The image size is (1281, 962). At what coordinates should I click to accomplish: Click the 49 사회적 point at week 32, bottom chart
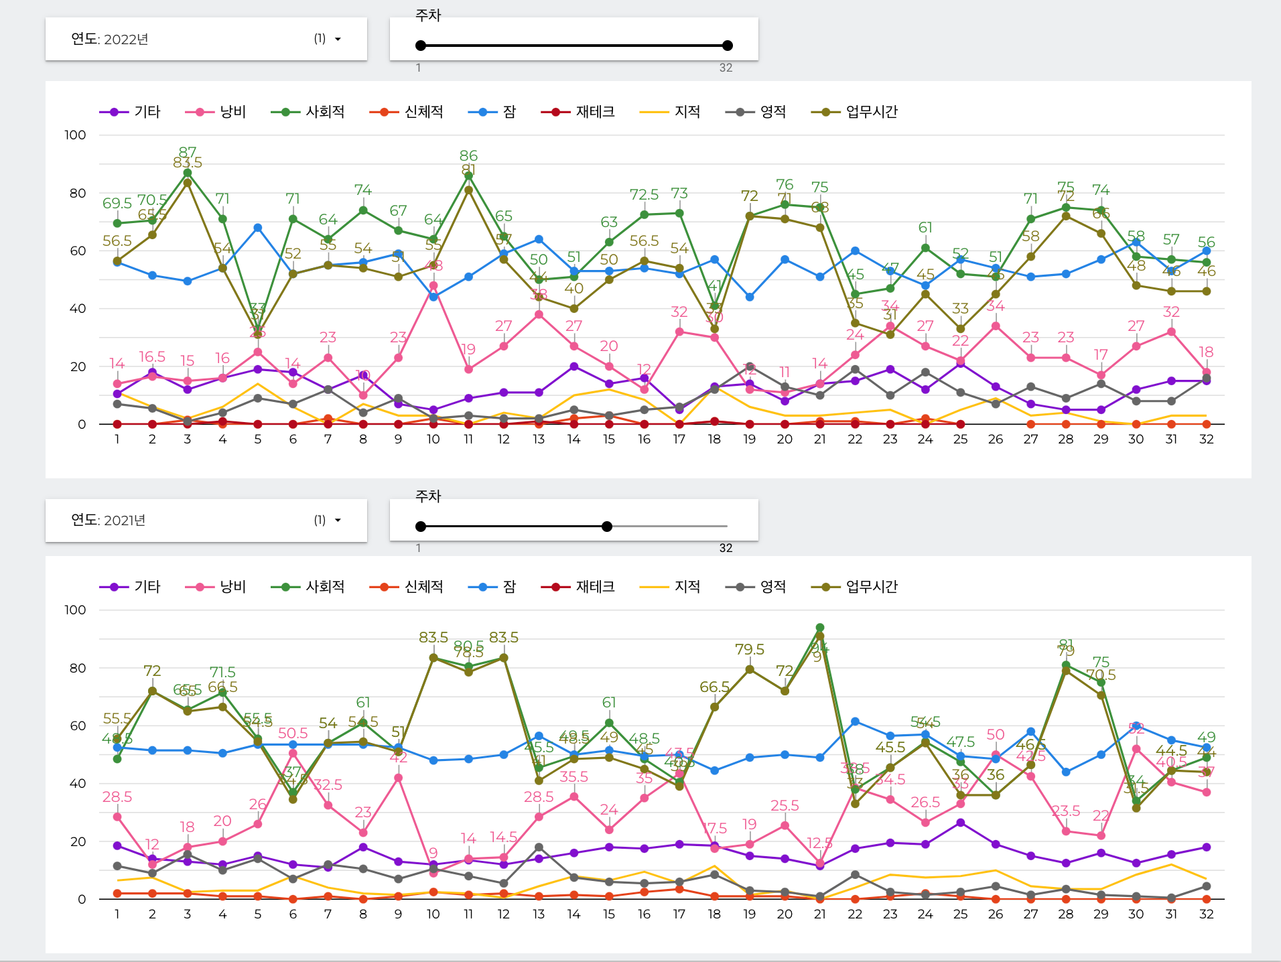click(1207, 757)
